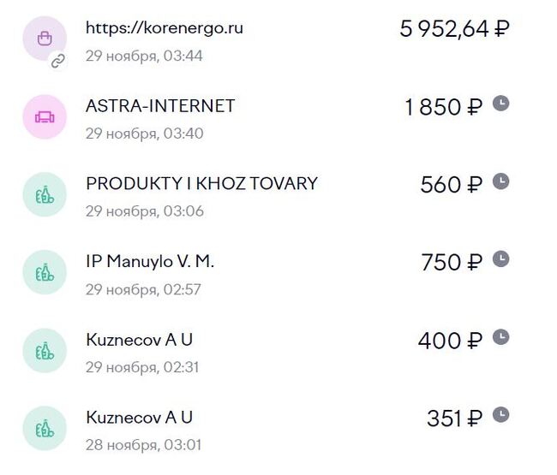The width and height of the screenshot is (557, 475).
Task: Click the pending clock next to 400 ₽
Action: pyautogui.click(x=501, y=337)
